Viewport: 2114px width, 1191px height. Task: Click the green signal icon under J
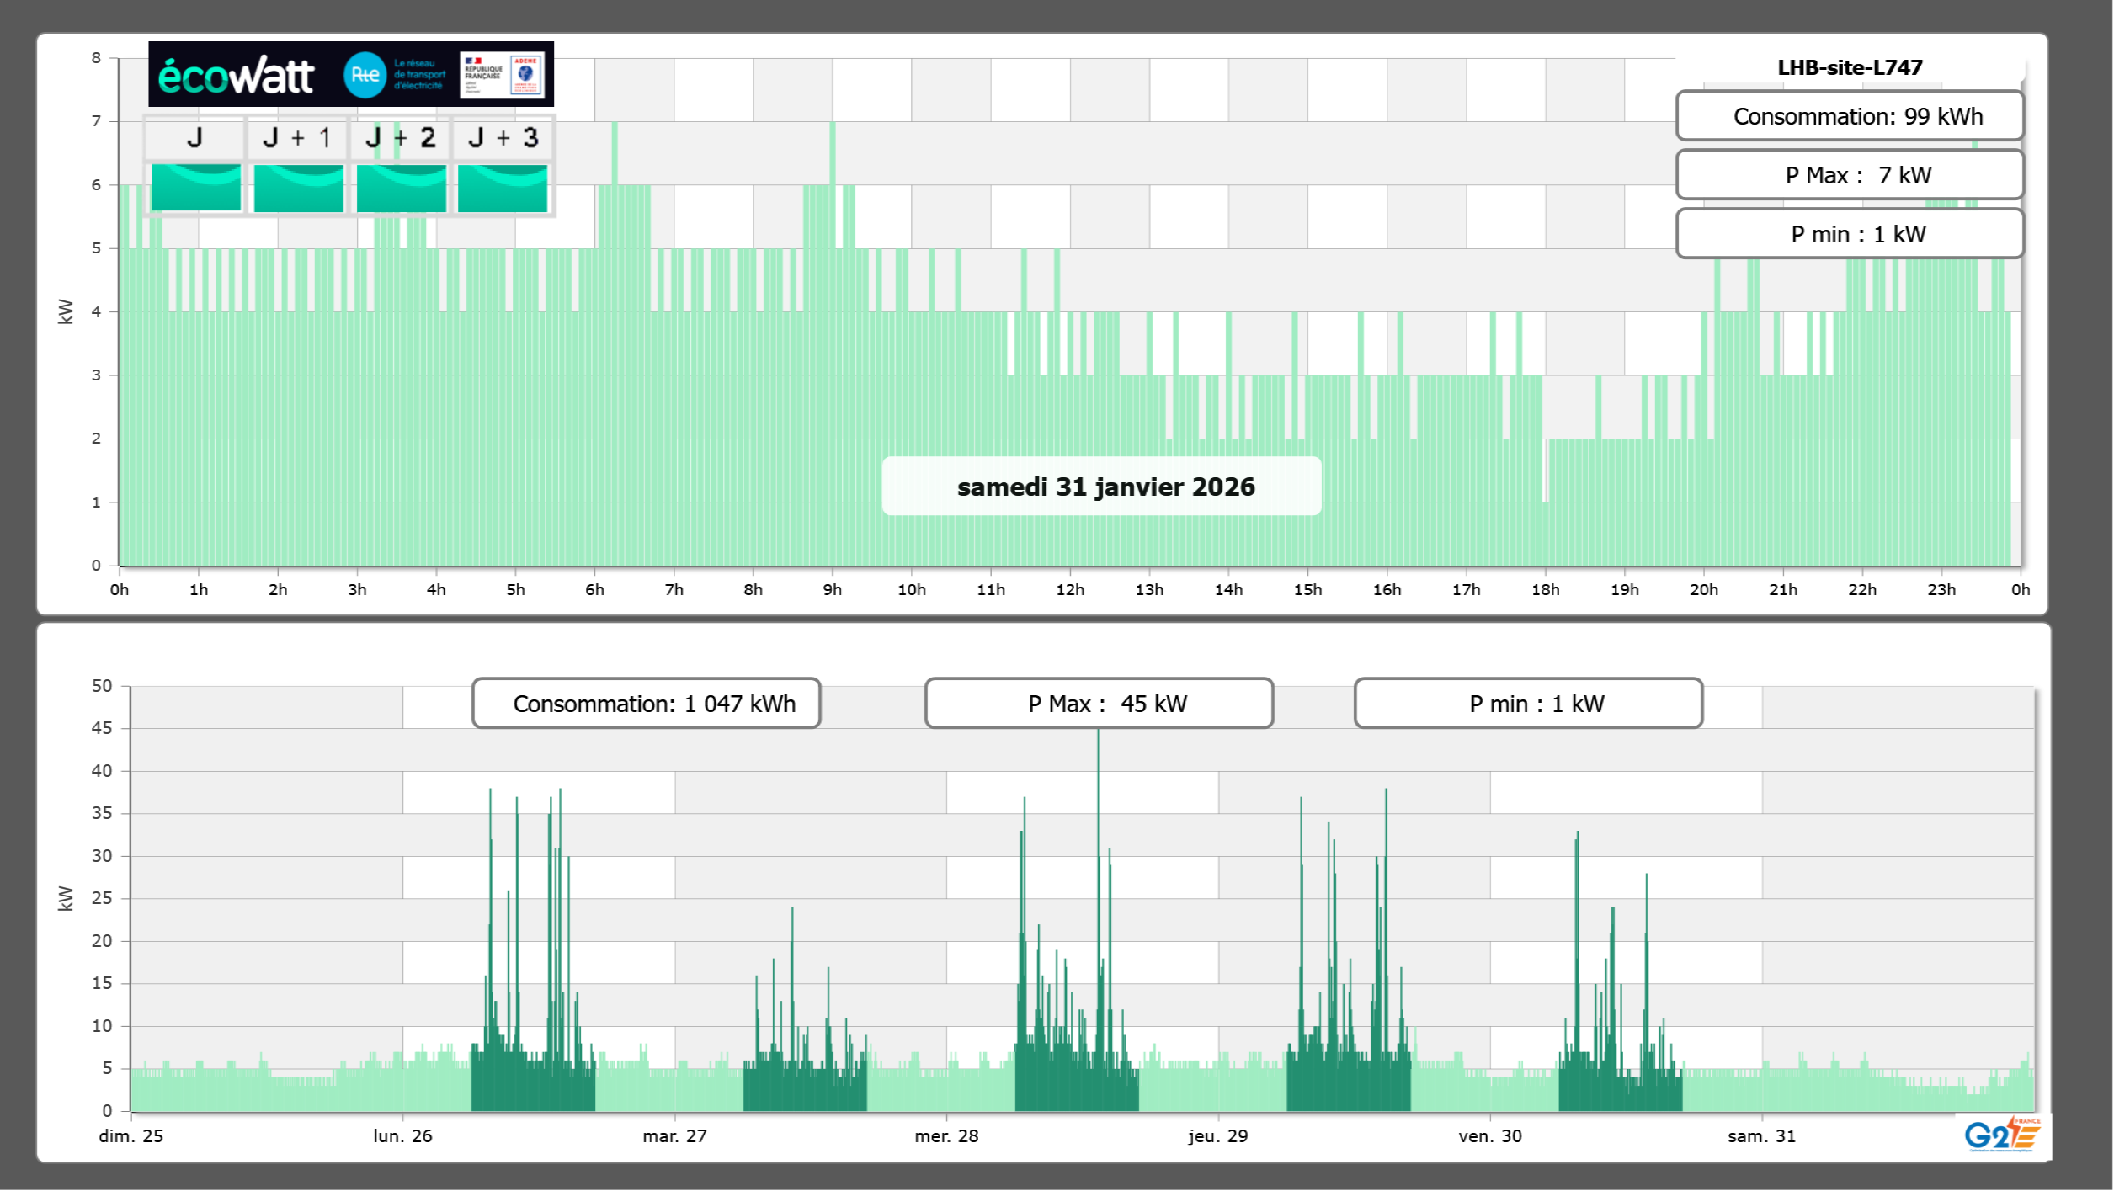(x=195, y=188)
